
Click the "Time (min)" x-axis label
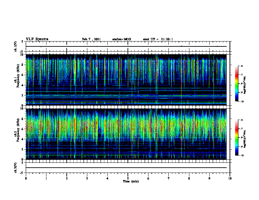point(131,181)
